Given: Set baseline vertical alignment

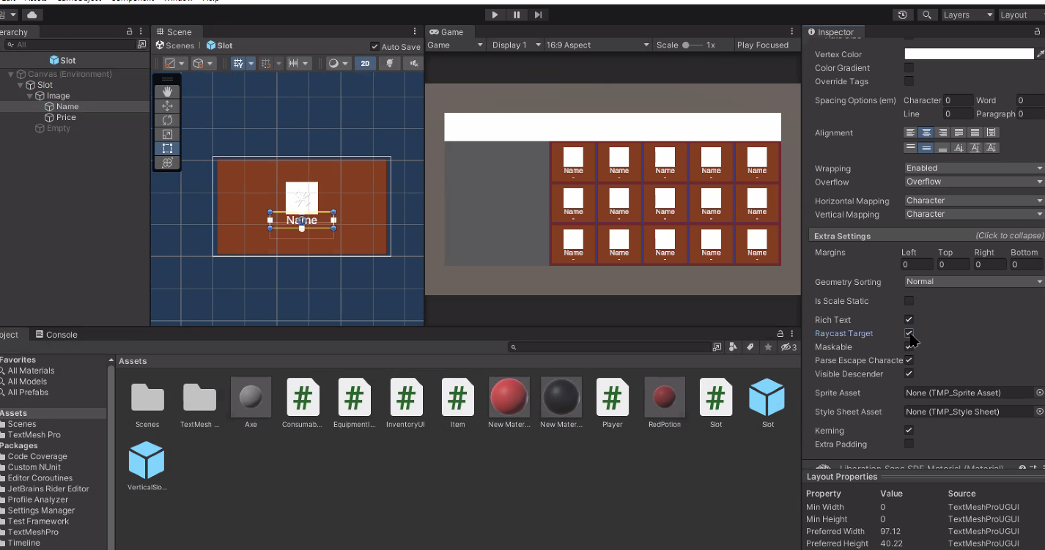Looking at the screenshot, I should [959, 147].
